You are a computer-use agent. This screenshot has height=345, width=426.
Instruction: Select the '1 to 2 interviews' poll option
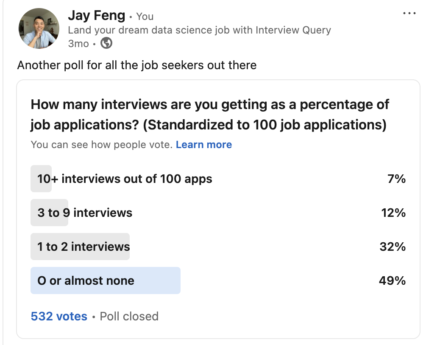pos(84,247)
